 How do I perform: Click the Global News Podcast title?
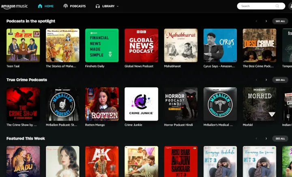(139, 66)
